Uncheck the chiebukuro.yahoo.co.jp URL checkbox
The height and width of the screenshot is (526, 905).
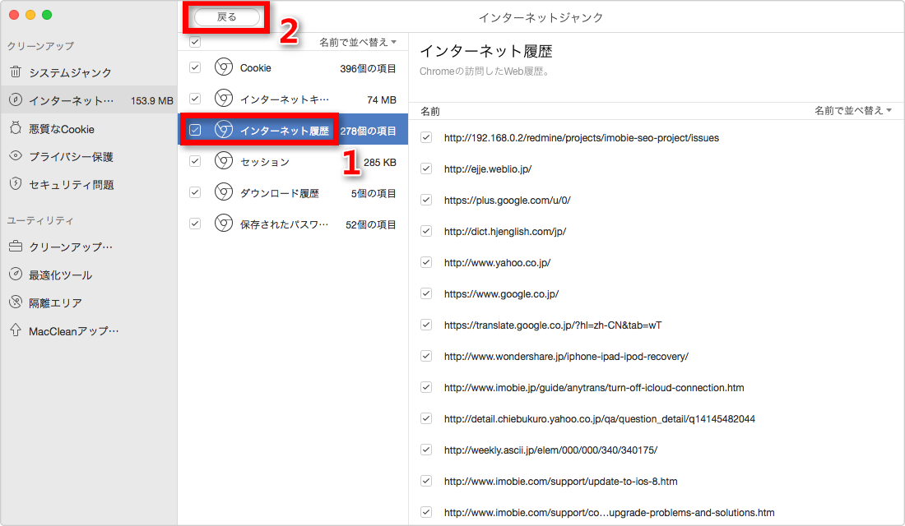pos(426,418)
